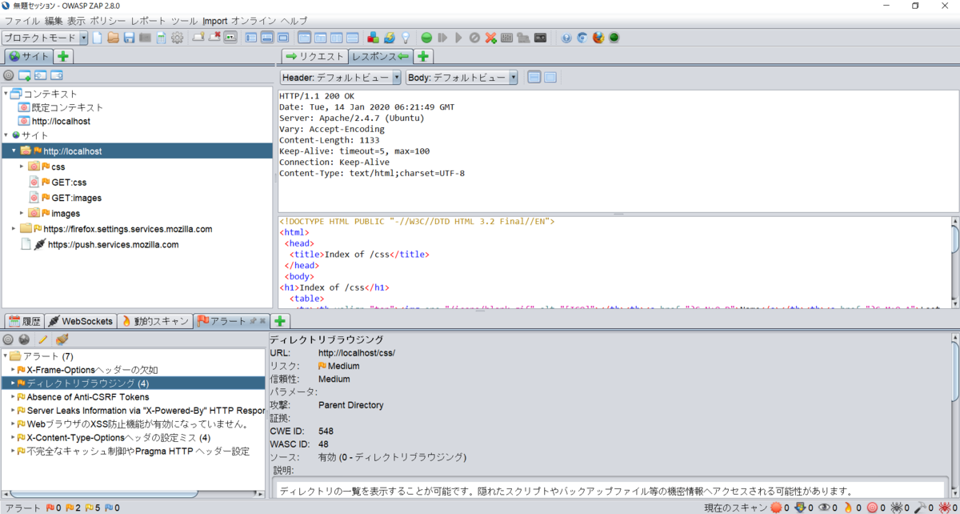Click the red alert flag count in status bar
Image resolution: width=960 pixels, height=514 pixels.
click(54, 508)
